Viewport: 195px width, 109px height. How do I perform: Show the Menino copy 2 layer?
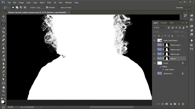pos(154,50)
